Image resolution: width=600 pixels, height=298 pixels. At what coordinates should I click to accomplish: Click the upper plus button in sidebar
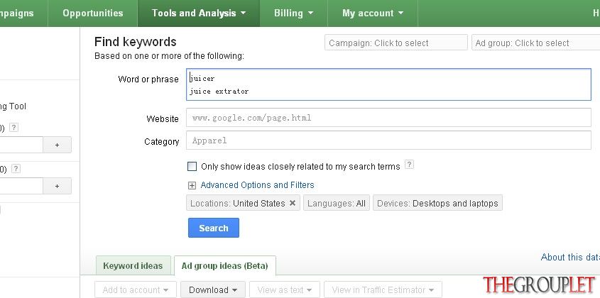(x=57, y=145)
